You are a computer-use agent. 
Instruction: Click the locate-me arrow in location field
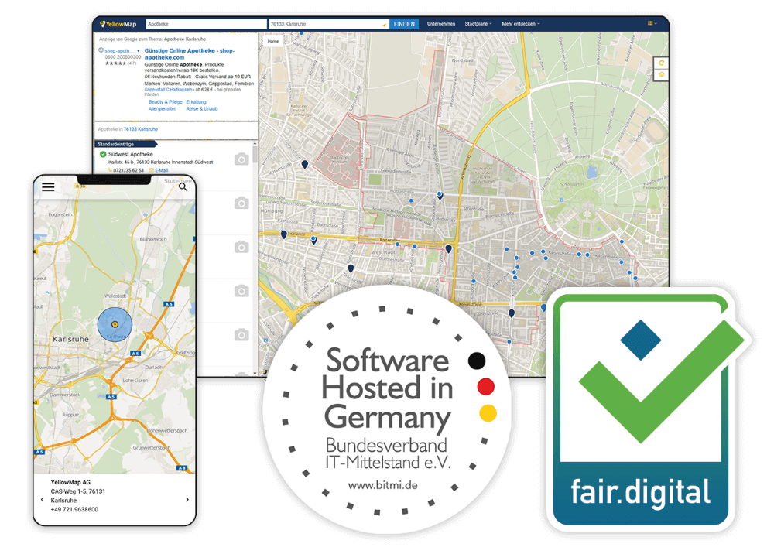click(x=384, y=24)
